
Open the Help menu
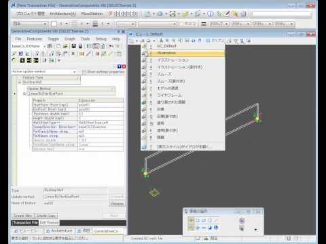coord(115,39)
